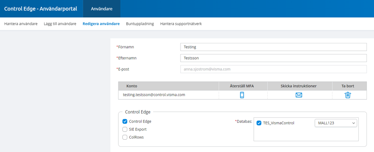Go to Hantera användare

point(21,24)
